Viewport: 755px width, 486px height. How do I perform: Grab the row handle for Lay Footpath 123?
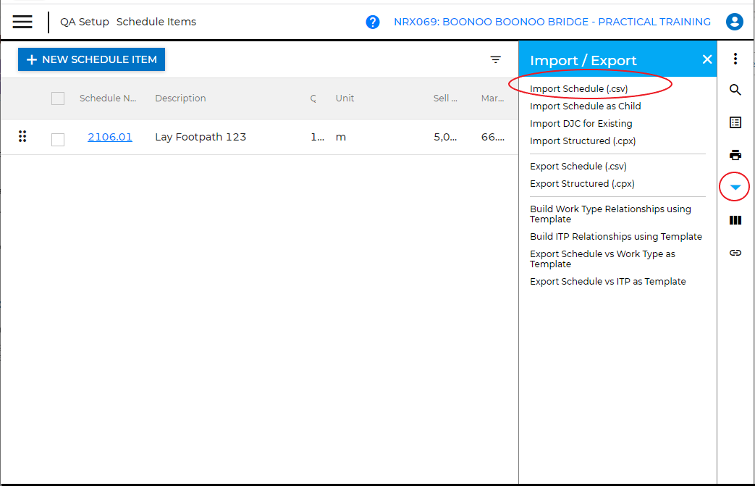click(x=22, y=136)
